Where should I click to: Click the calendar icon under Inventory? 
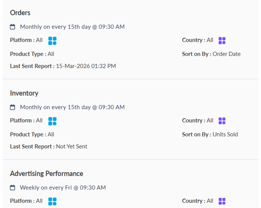pyautogui.click(x=12, y=107)
